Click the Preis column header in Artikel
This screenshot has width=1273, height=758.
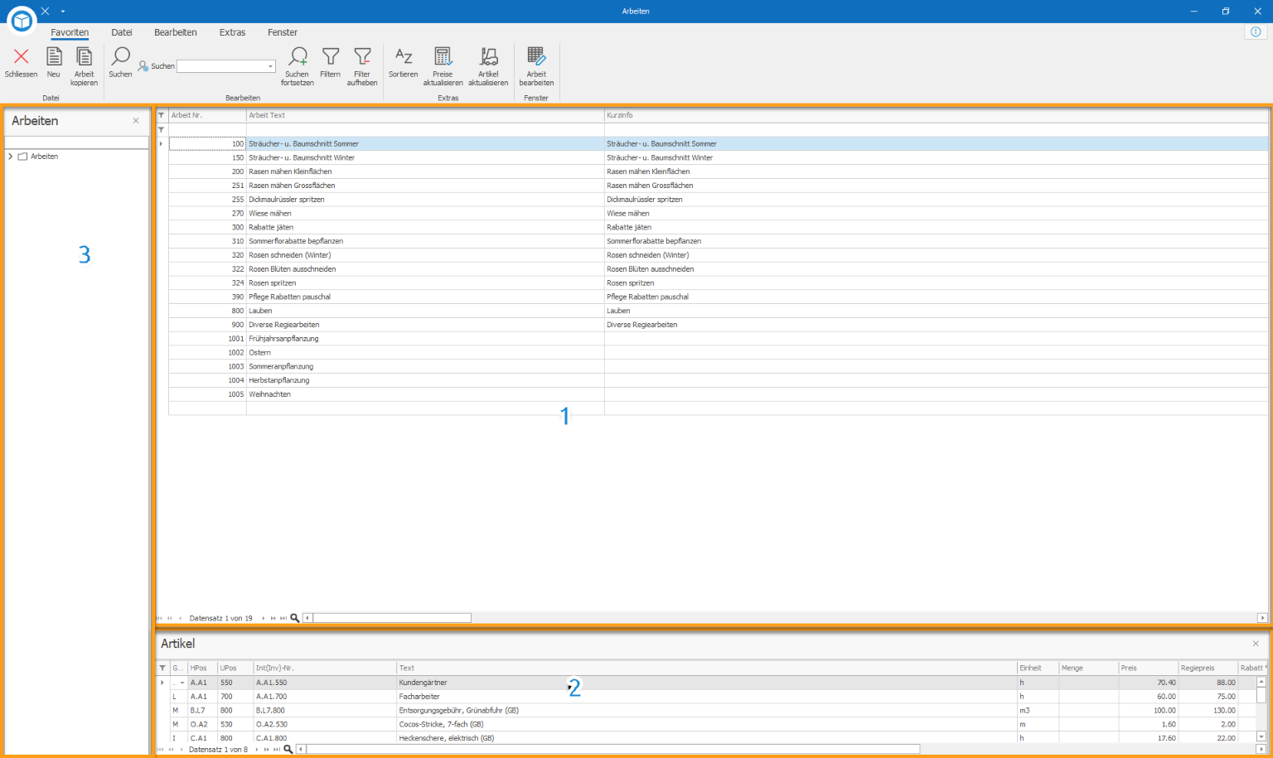1148,668
